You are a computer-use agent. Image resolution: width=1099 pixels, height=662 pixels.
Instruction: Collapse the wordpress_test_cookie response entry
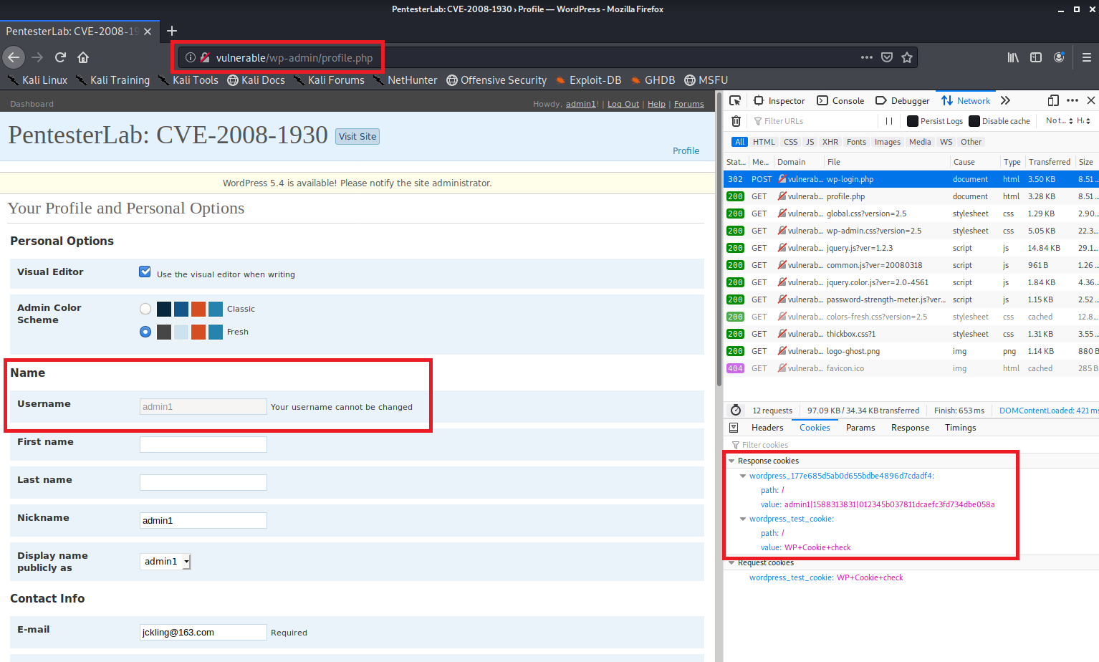tap(743, 519)
